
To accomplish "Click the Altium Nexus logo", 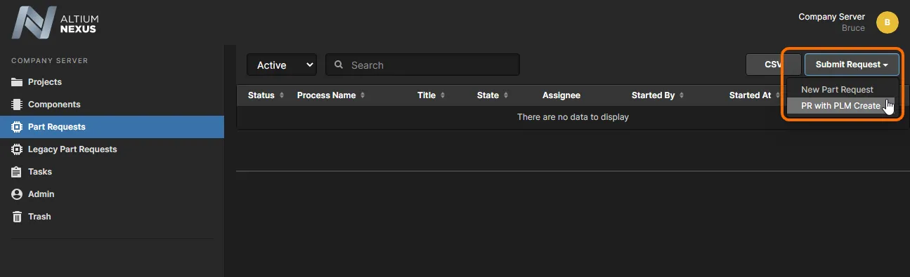I will tap(54, 22).
